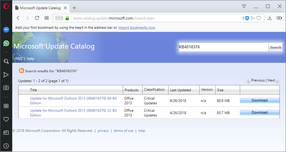Screen dimensions: 286x152
Task: Toggle the VPN badge
Action: coord(59,18)
